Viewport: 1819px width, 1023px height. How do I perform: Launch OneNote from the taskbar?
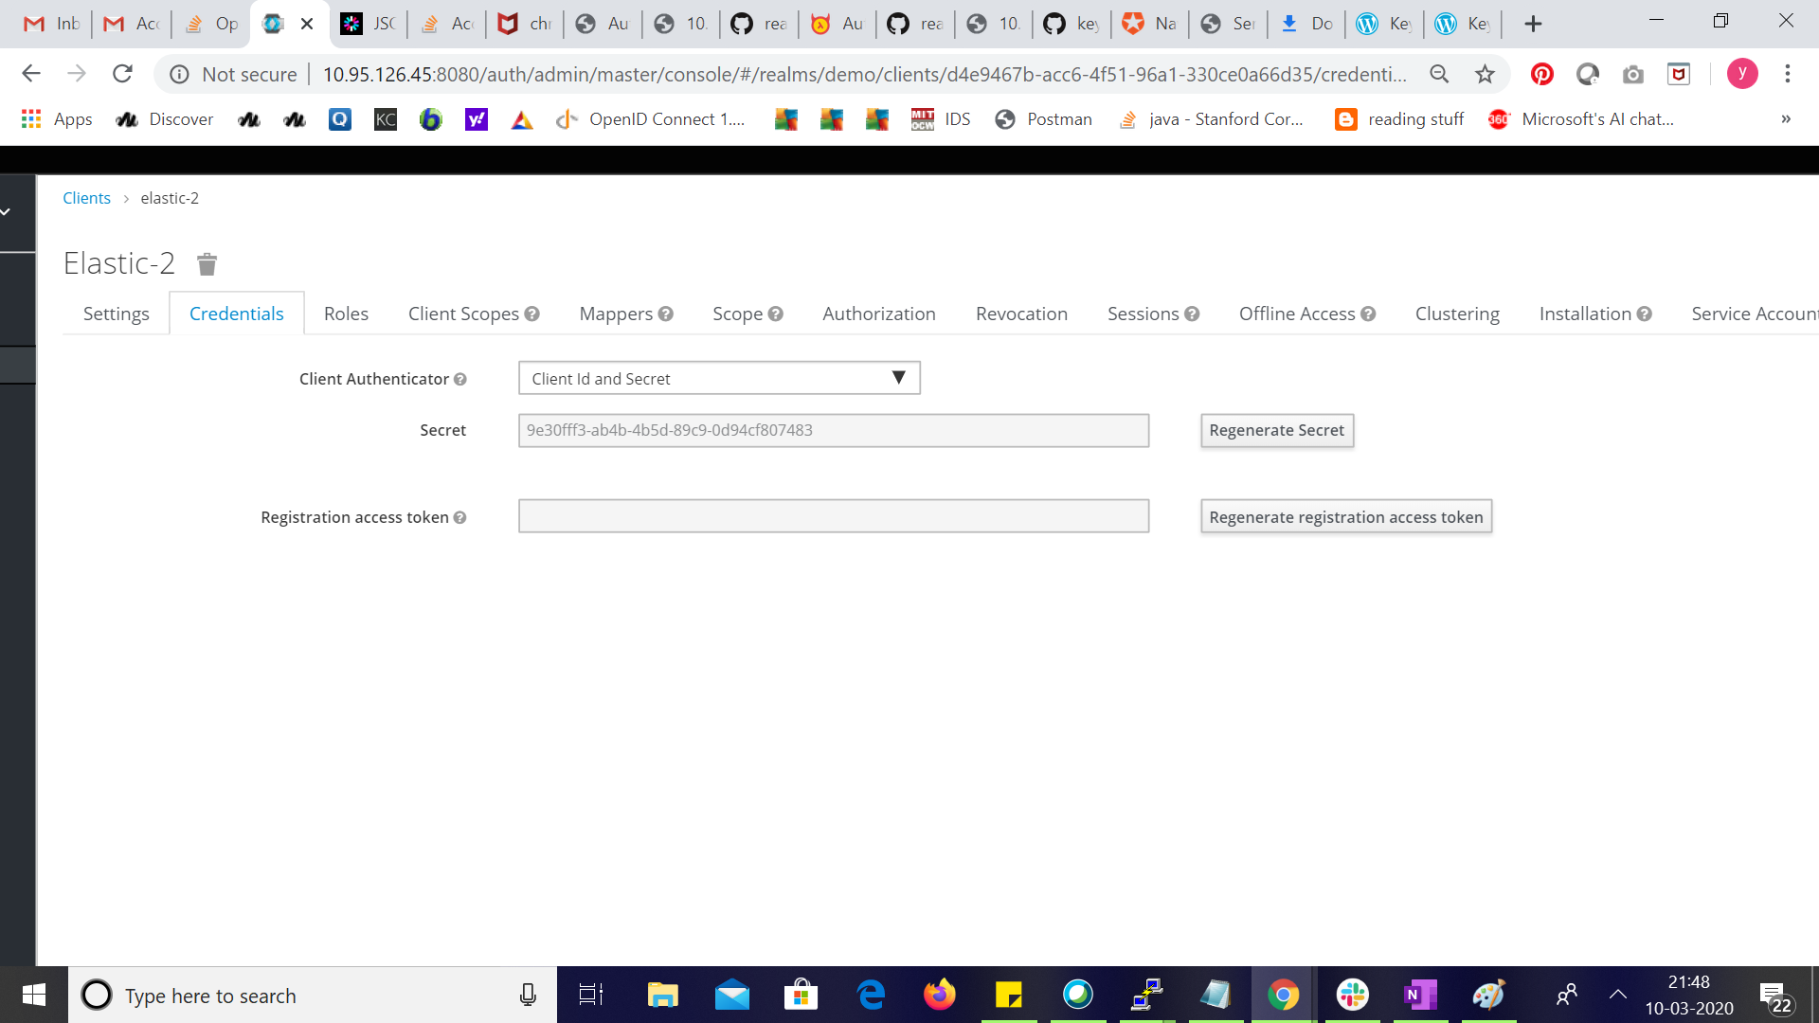pyautogui.click(x=1419, y=995)
